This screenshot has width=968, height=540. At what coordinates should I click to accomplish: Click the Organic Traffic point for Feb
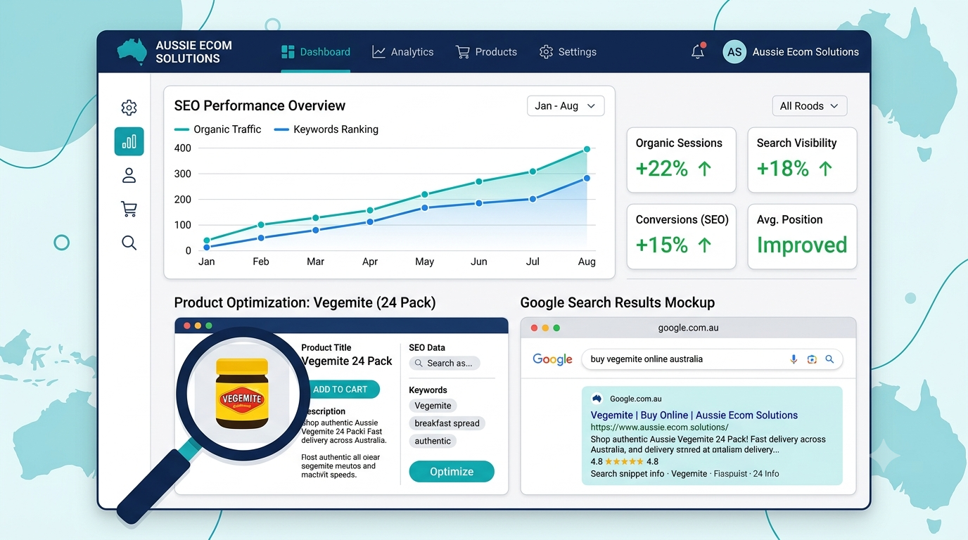coord(261,225)
